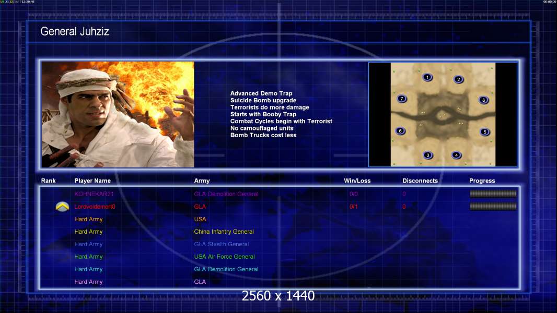The width and height of the screenshot is (557, 313).
Task: Click Lordvoldemort0's loading progress bar
Action: [493, 206]
